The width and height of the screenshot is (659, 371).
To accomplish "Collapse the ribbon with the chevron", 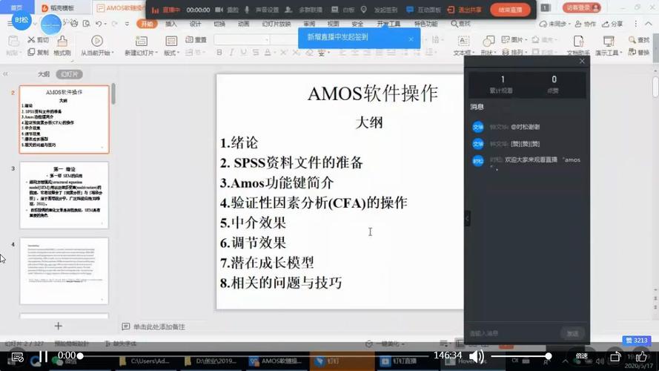I will coord(649,24).
